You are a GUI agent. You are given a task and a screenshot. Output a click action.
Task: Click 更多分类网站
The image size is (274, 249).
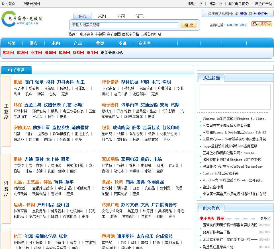(112, 53)
